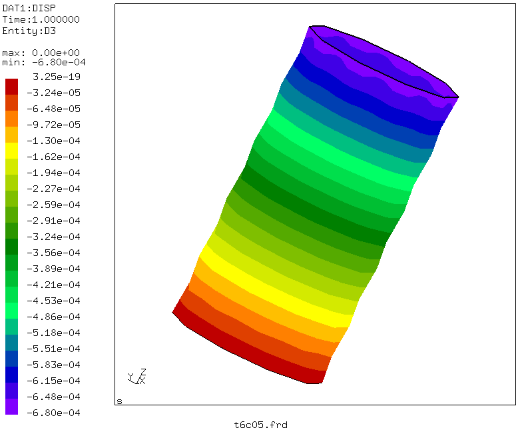Screen dimensions: 522x448
Task: Click the 'Entity:D3' label
Action: pos(29,31)
